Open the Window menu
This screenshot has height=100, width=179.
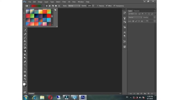(x=81, y=2)
